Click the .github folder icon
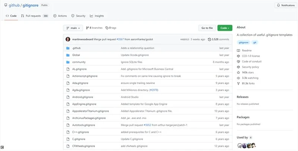 coord(68,48)
